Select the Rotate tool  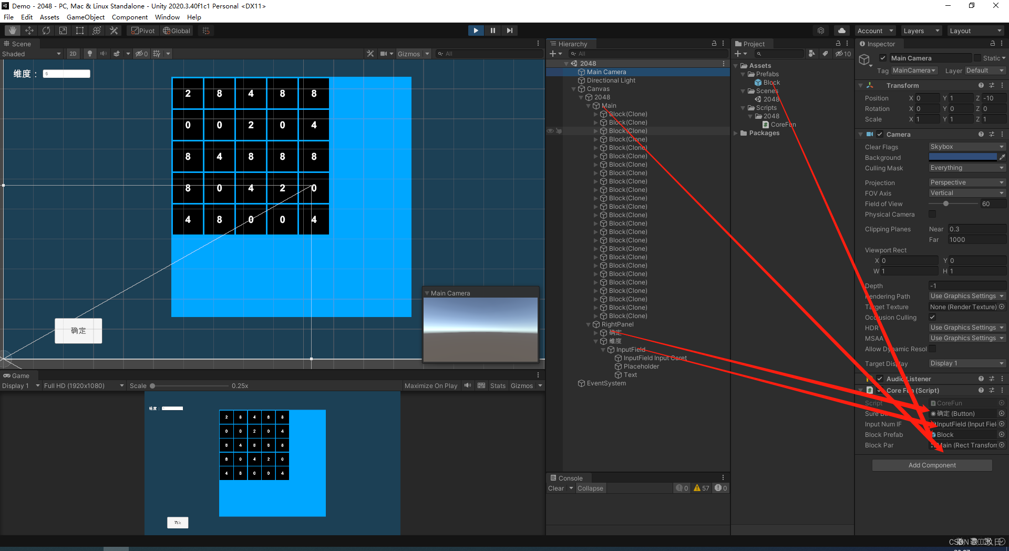click(x=46, y=30)
